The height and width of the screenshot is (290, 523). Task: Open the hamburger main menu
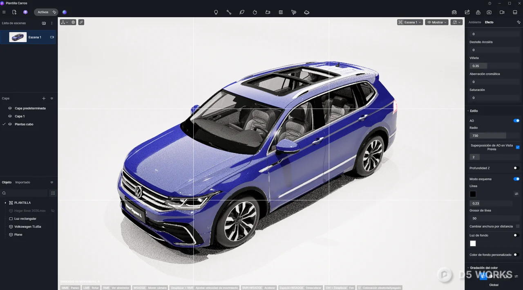click(4, 12)
